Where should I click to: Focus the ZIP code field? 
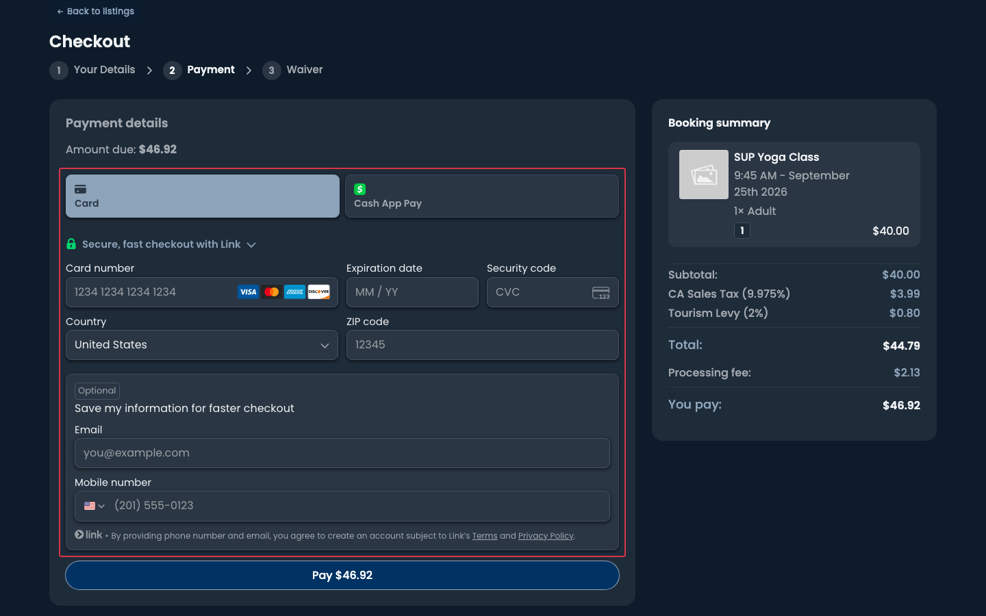[483, 345]
